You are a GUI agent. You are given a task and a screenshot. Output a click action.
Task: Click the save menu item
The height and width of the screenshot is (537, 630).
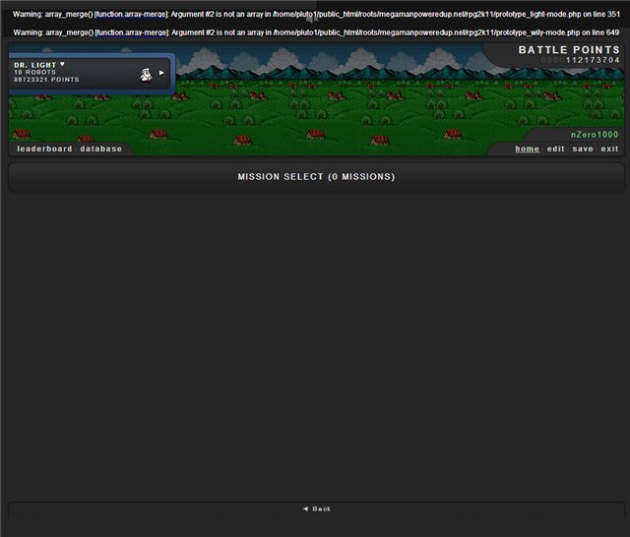[x=583, y=149]
